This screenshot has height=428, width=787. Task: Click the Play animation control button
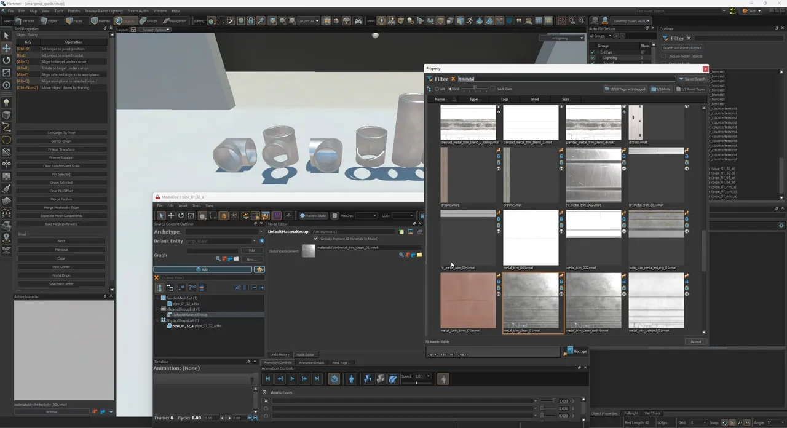pyautogui.click(x=292, y=379)
